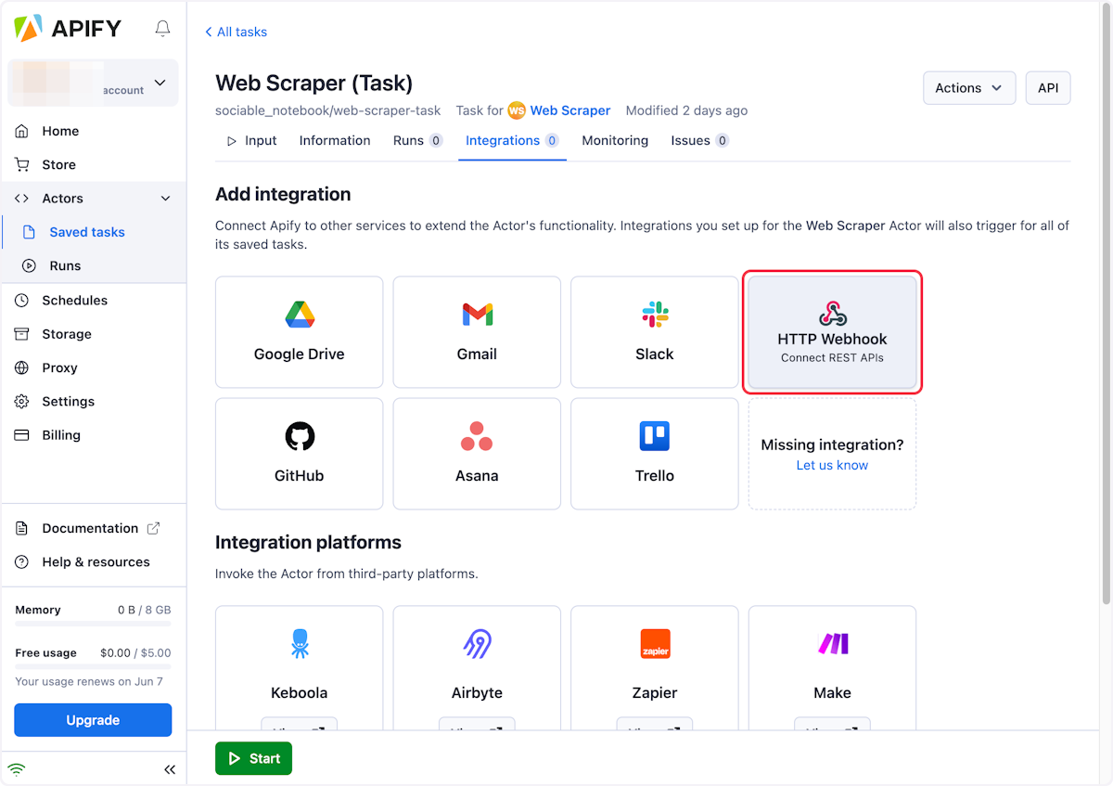Screen dimensions: 1113x786
Task: Open the notifications bell
Action: pos(163,29)
